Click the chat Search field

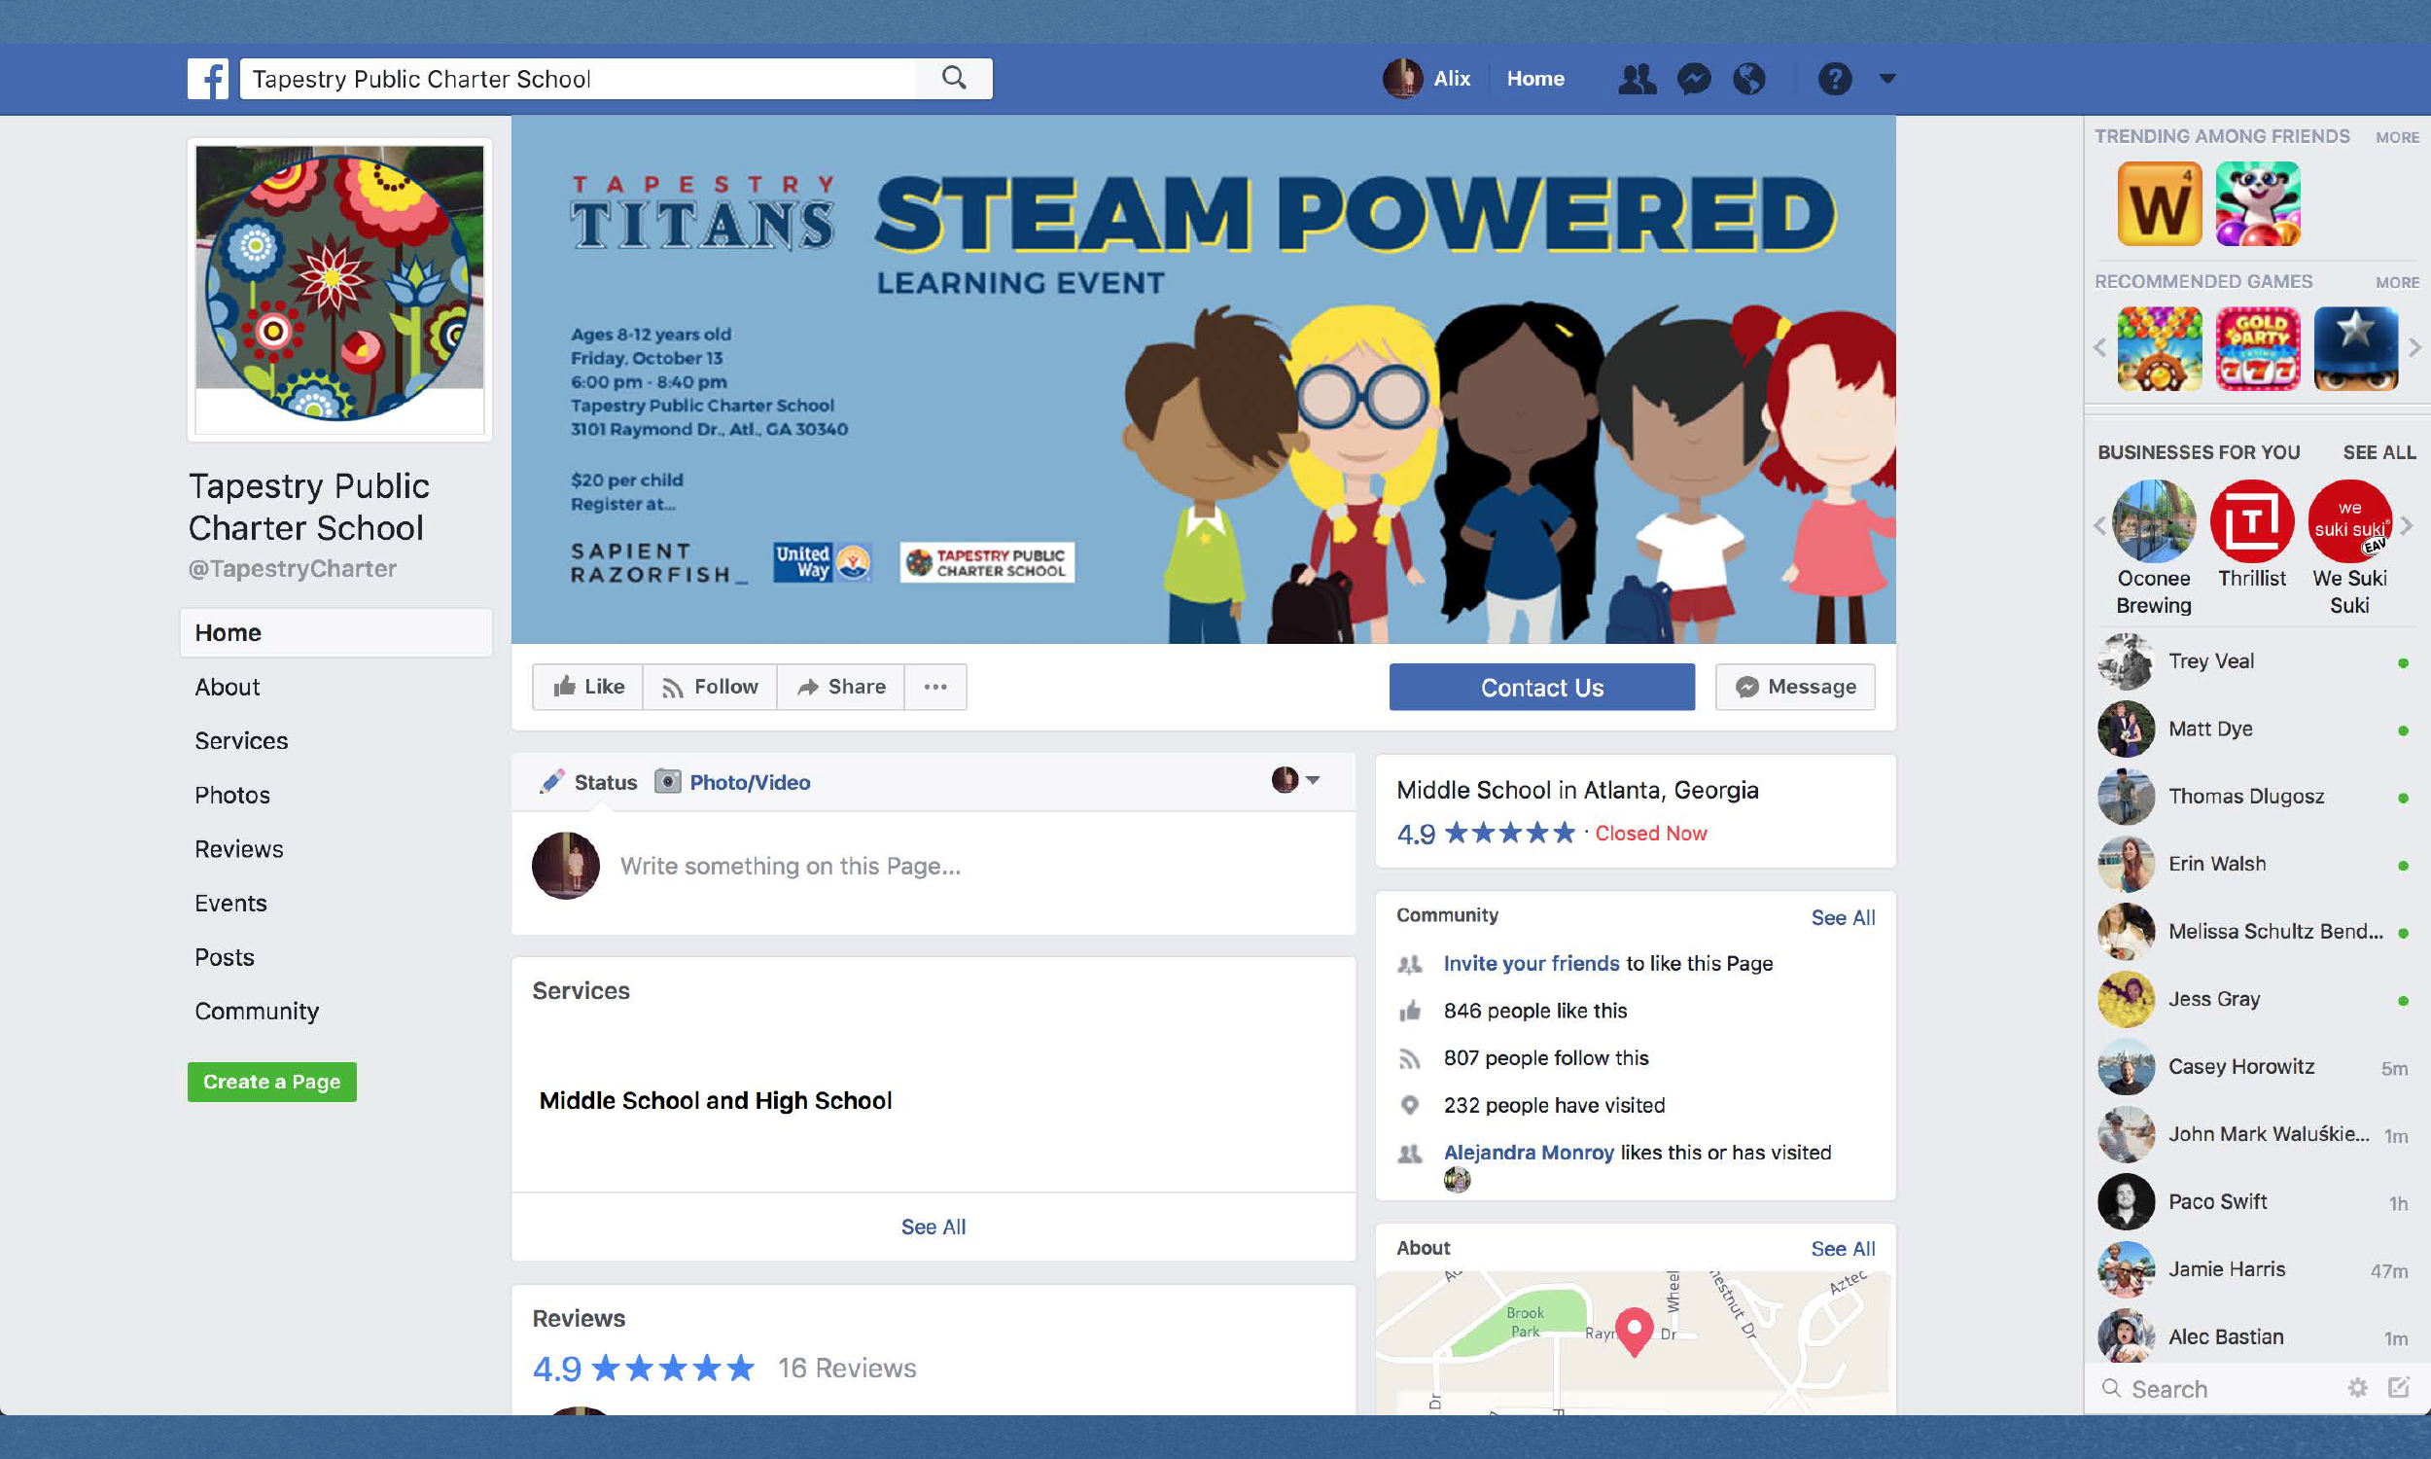[x=2216, y=1389]
